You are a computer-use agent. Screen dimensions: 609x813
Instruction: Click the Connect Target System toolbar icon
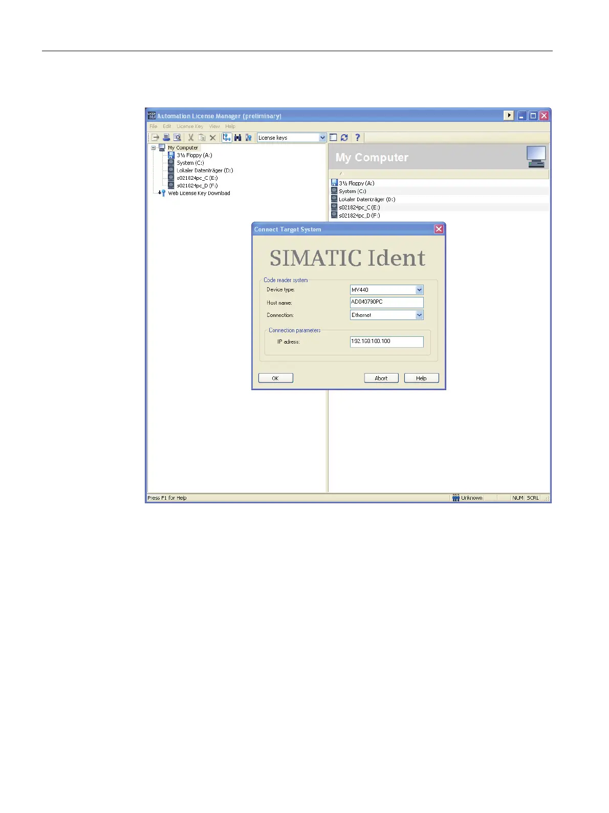click(x=227, y=138)
